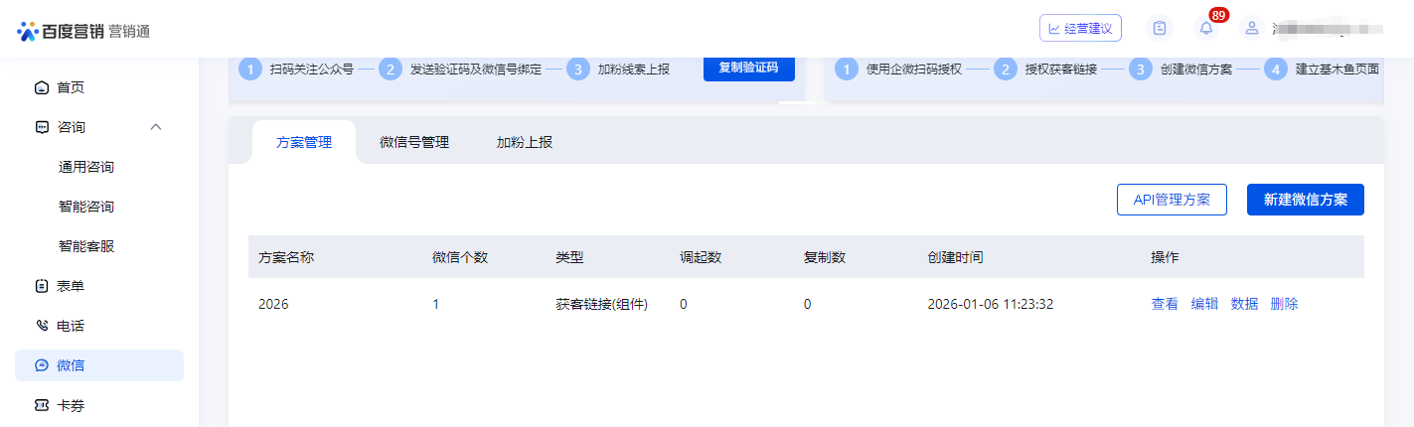Click 编辑 link for plan 2026
Screen dimensions: 1414x427
(x=1204, y=304)
